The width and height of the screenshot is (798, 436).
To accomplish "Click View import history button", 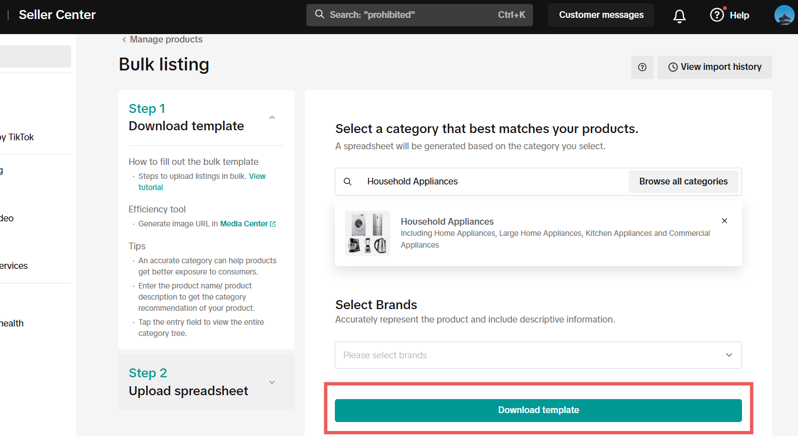I will [x=715, y=67].
